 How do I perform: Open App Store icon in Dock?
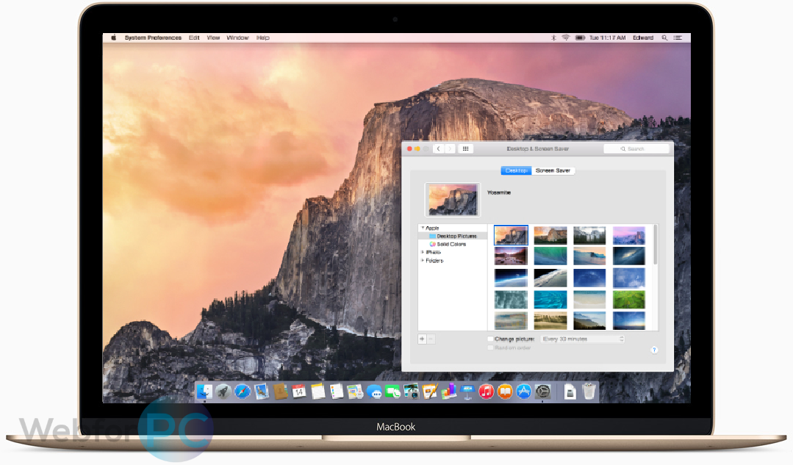(523, 392)
